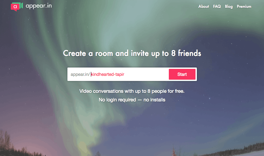Click the 'No login required — no installs' text
264x156 pixels.
[x=132, y=100]
